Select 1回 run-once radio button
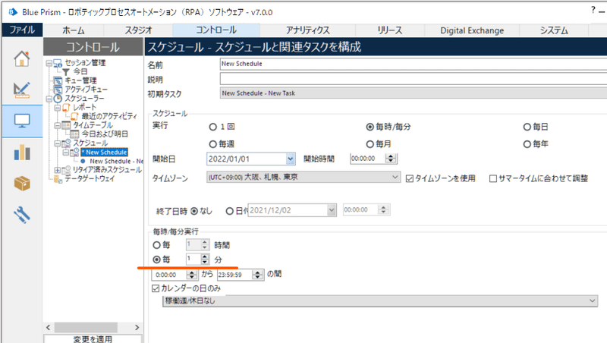 (x=212, y=127)
